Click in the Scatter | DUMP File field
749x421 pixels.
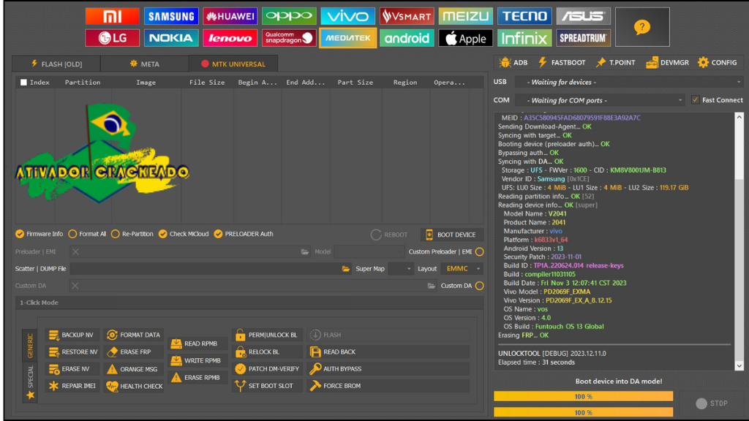pyautogui.click(x=206, y=269)
